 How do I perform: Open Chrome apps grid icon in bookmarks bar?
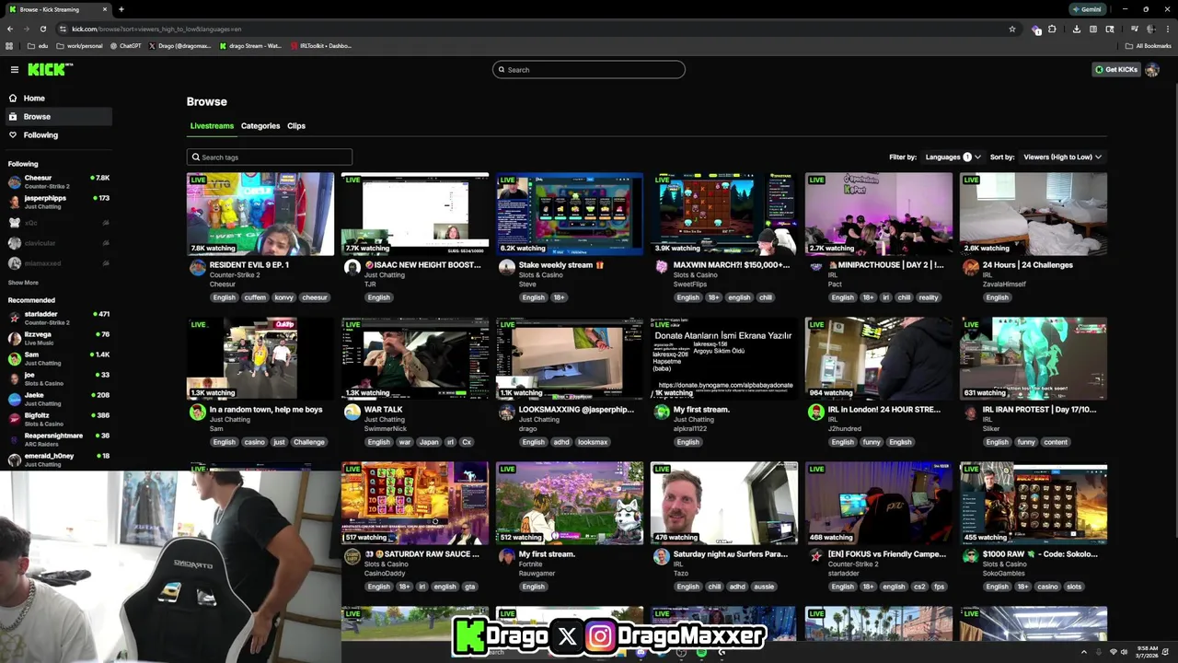[9, 45]
